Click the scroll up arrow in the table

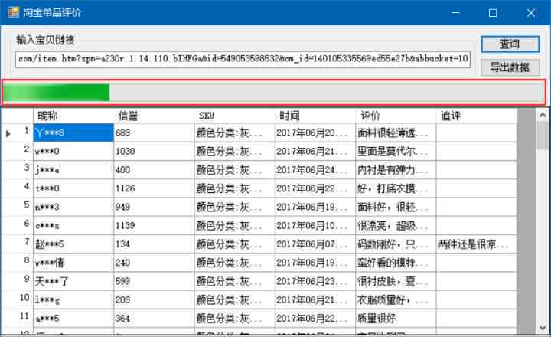[x=543, y=115]
